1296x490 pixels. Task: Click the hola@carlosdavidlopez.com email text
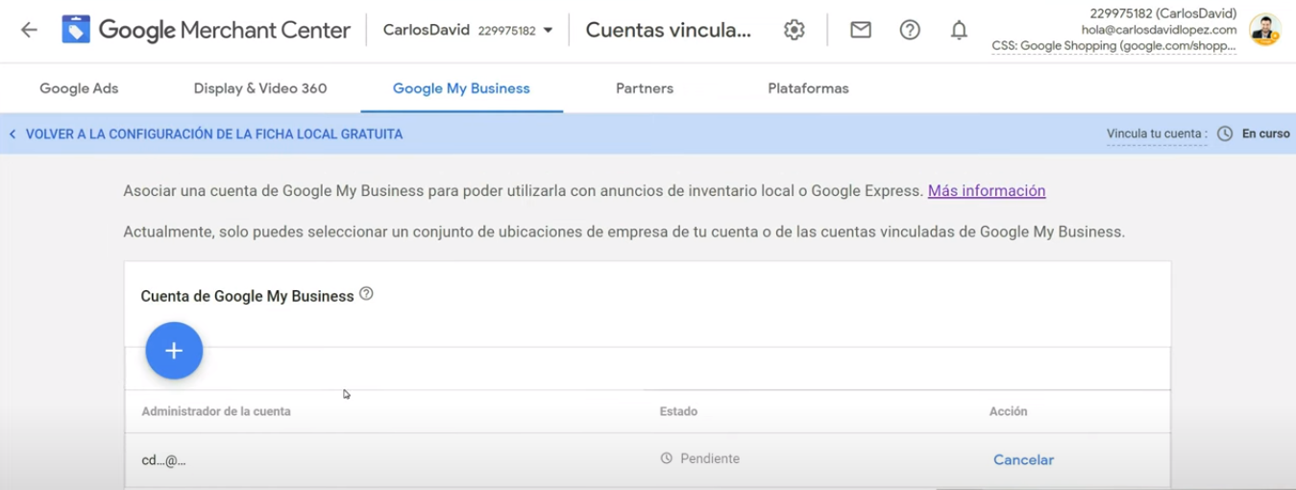point(1159,30)
